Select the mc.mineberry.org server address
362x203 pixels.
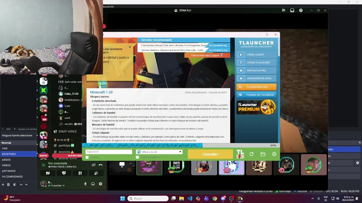click(x=218, y=50)
